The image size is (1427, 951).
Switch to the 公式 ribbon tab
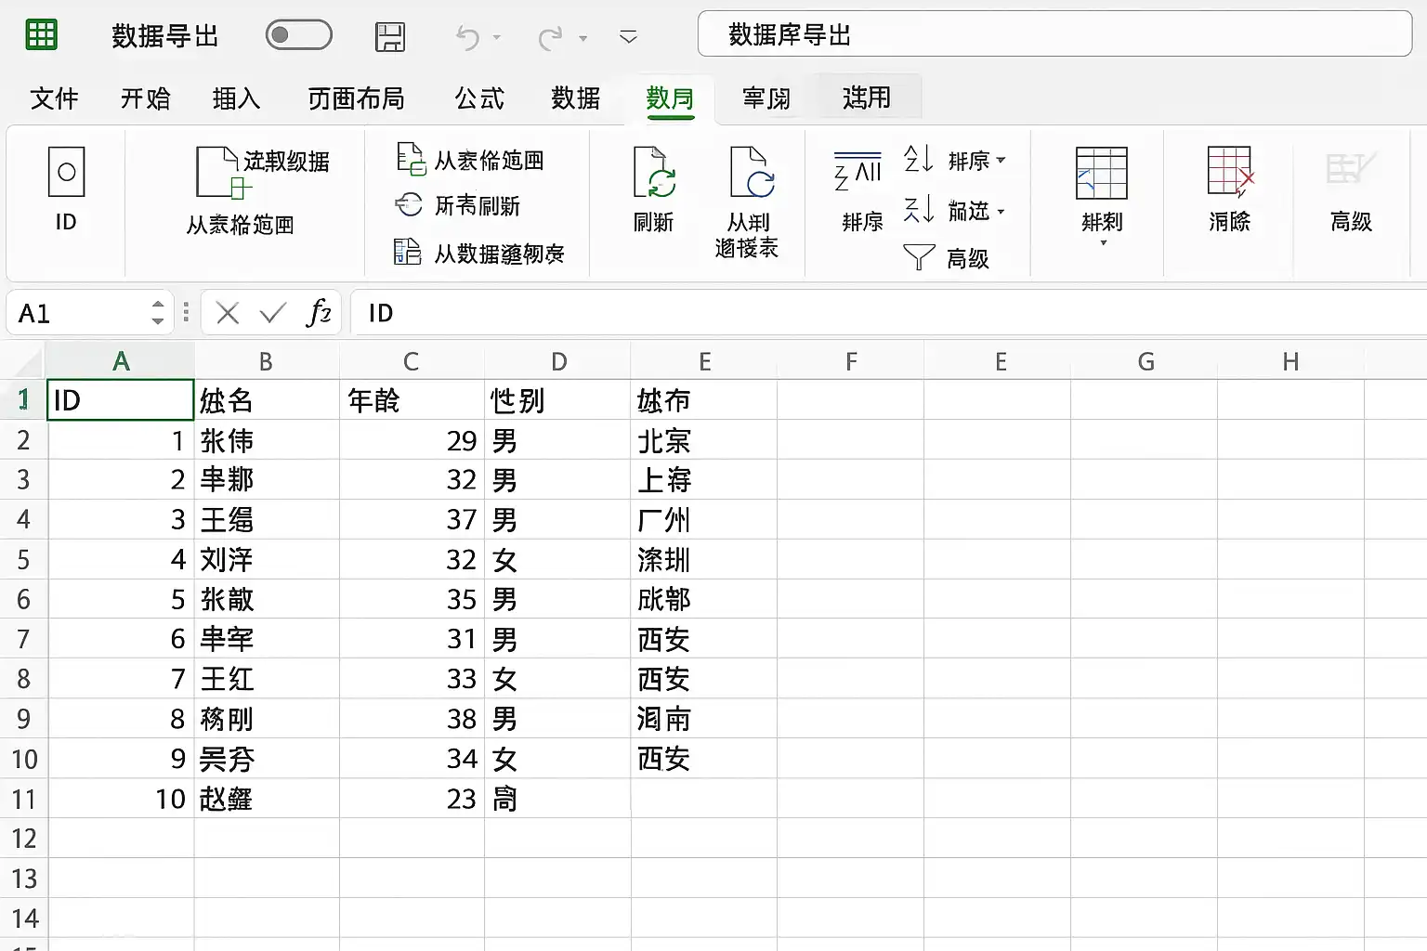(479, 98)
